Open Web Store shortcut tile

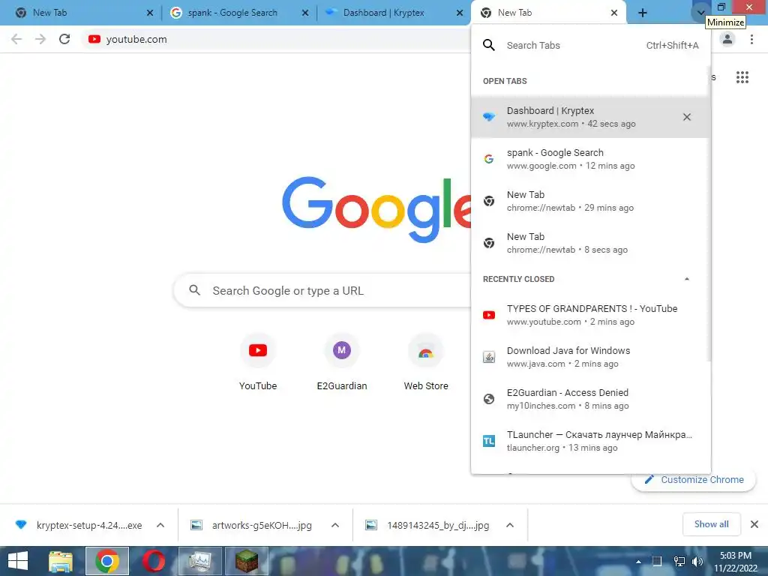(426, 362)
